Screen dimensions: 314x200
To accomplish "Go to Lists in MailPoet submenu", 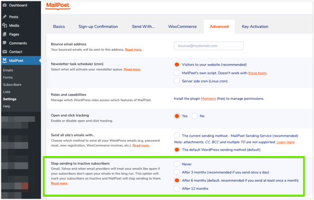I will [x=6, y=91].
